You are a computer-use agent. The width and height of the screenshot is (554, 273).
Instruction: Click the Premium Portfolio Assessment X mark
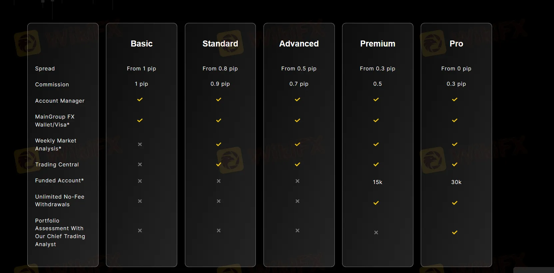[x=376, y=232]
